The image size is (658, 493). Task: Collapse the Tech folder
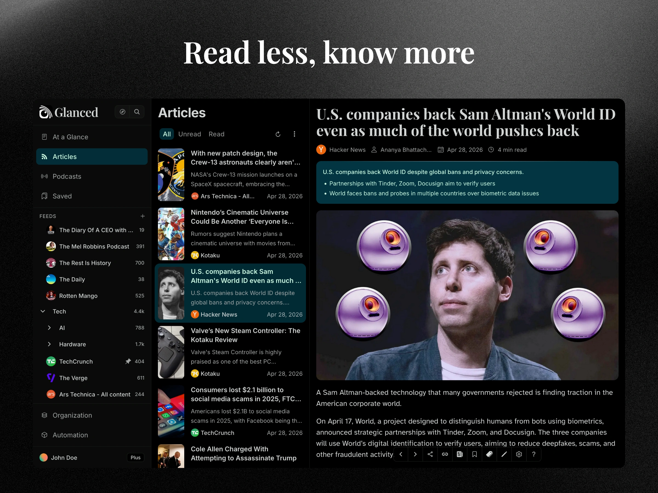pyautogui.click(x=43, y=311)
